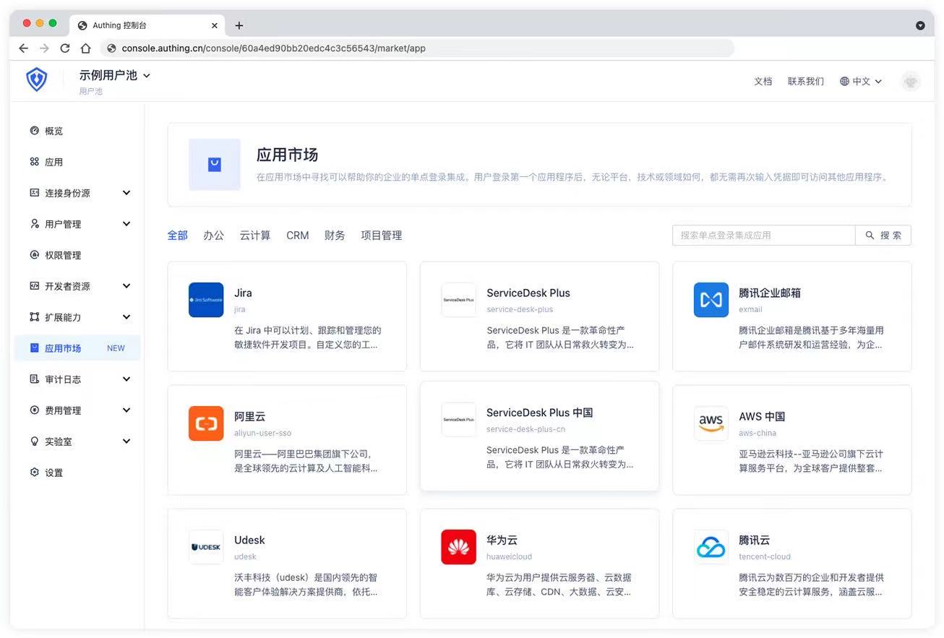Click the Authing shield logo
The image size is (944, 638).
pyautogui.click(x=36, y=79)
